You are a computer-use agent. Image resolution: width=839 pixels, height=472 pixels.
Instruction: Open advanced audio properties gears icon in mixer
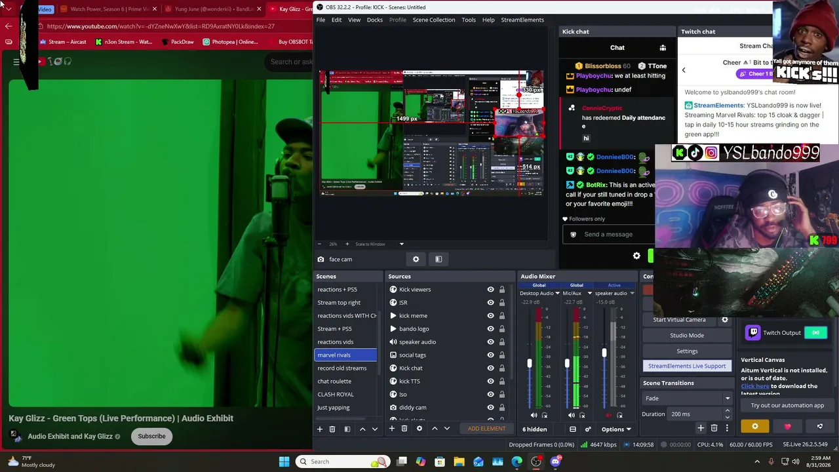pyautogui.click(x=588, y=429)
